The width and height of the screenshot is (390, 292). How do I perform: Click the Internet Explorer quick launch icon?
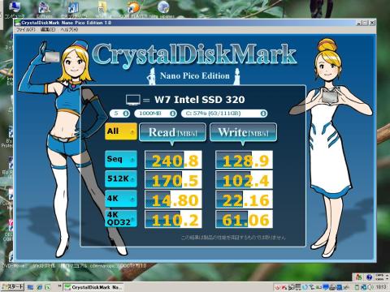tap(40, 287)
